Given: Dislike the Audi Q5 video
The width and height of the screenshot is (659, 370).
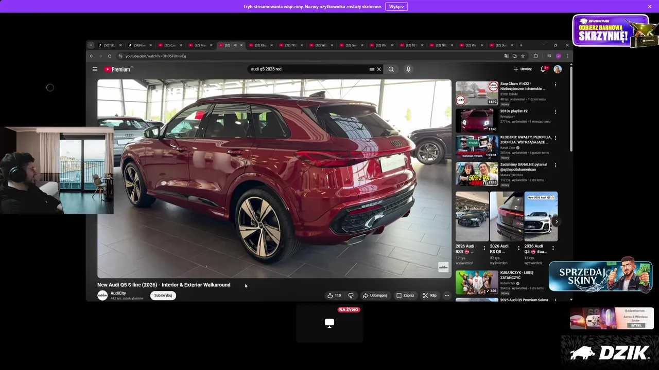Looking at the screenshot, I should click(x=351, y=295).
